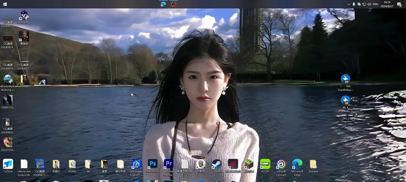The height and width of the screenshot is (182, 406).
Task: Open the volume tray icon
Action: (369, 4)
